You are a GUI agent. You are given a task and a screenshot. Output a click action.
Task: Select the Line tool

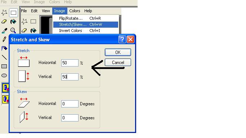pos(4,57)
